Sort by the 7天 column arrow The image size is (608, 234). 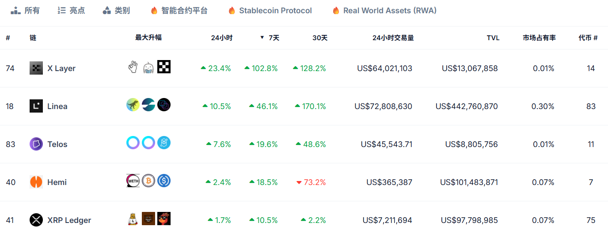(x=262, y=38)
